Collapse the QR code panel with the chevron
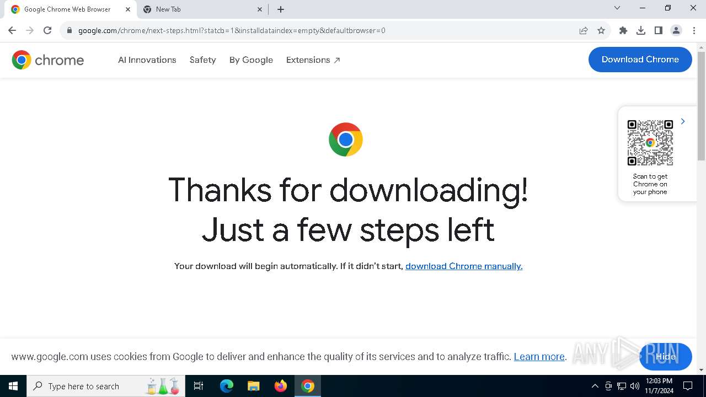This screenshot has width=706, height=397. point(683,121)
